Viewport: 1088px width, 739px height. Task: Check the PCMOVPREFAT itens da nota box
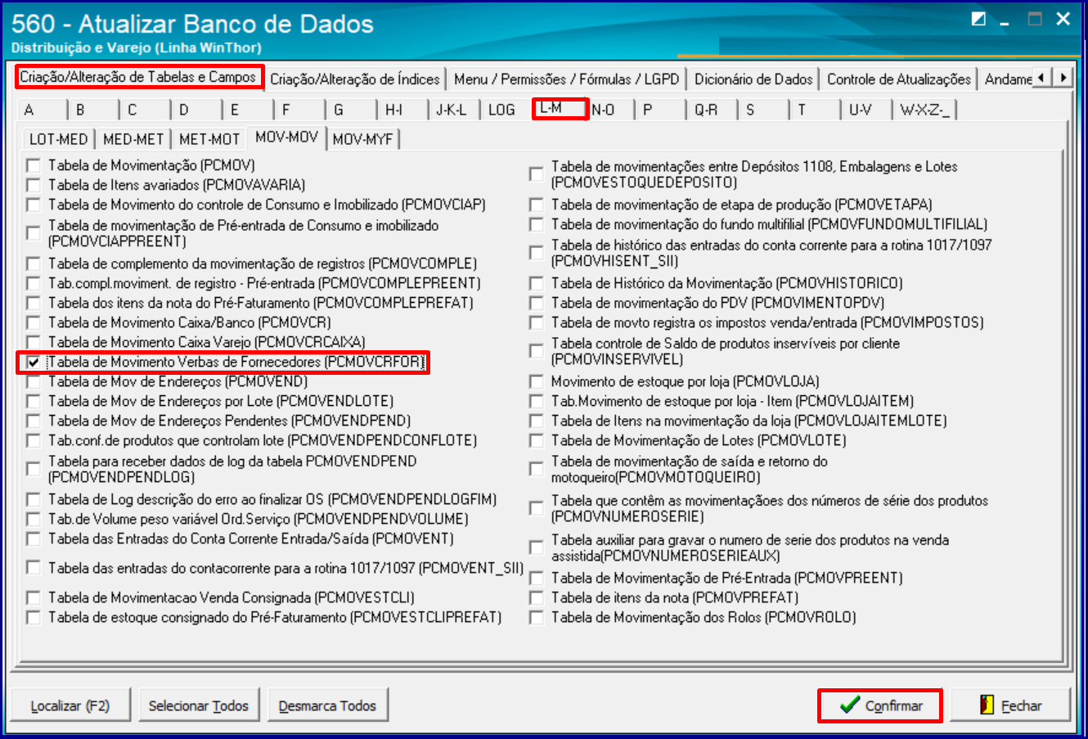[536, 597]
